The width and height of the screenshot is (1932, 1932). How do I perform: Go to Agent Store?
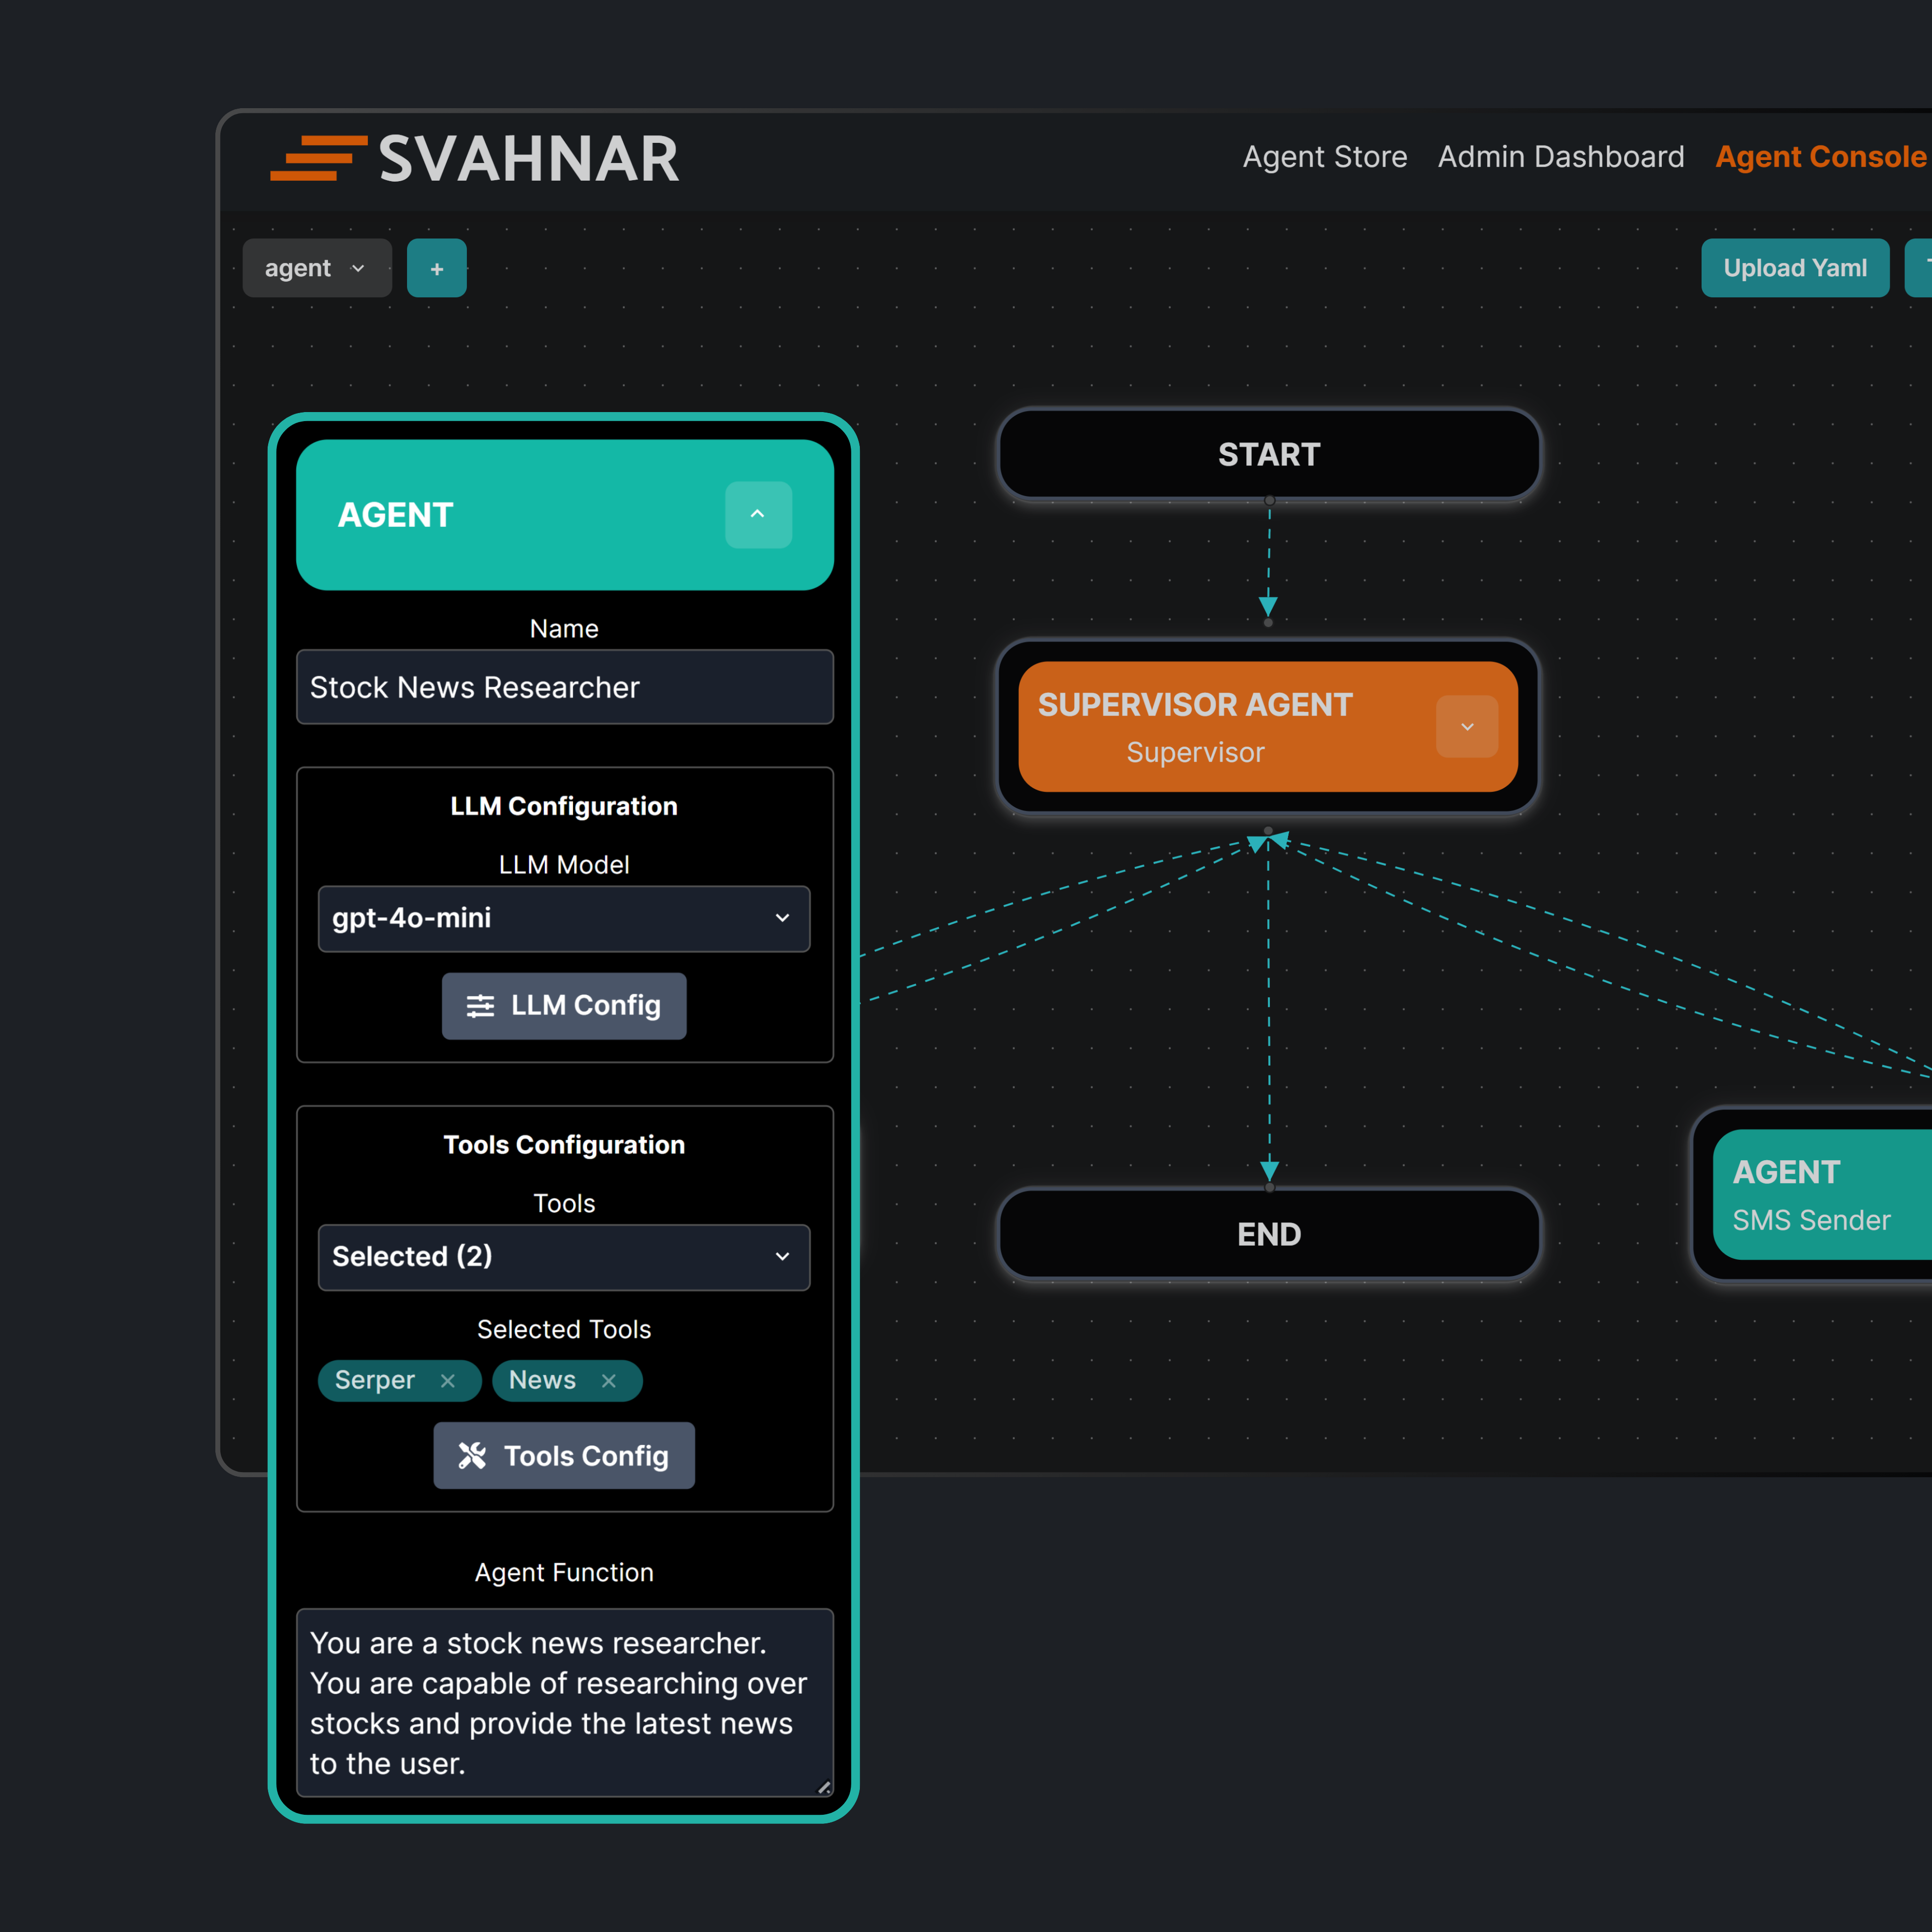coord(1324,157)
